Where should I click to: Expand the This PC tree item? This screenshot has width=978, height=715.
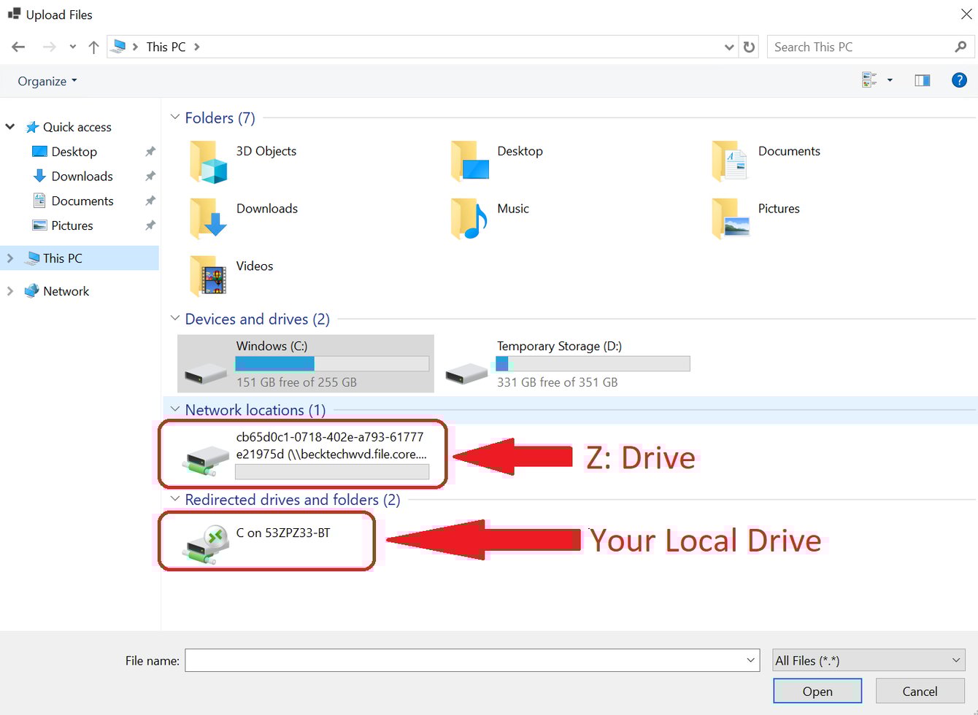[x=9, y=258]
